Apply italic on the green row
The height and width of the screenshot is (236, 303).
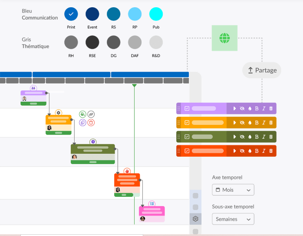(x=263, y=137)
